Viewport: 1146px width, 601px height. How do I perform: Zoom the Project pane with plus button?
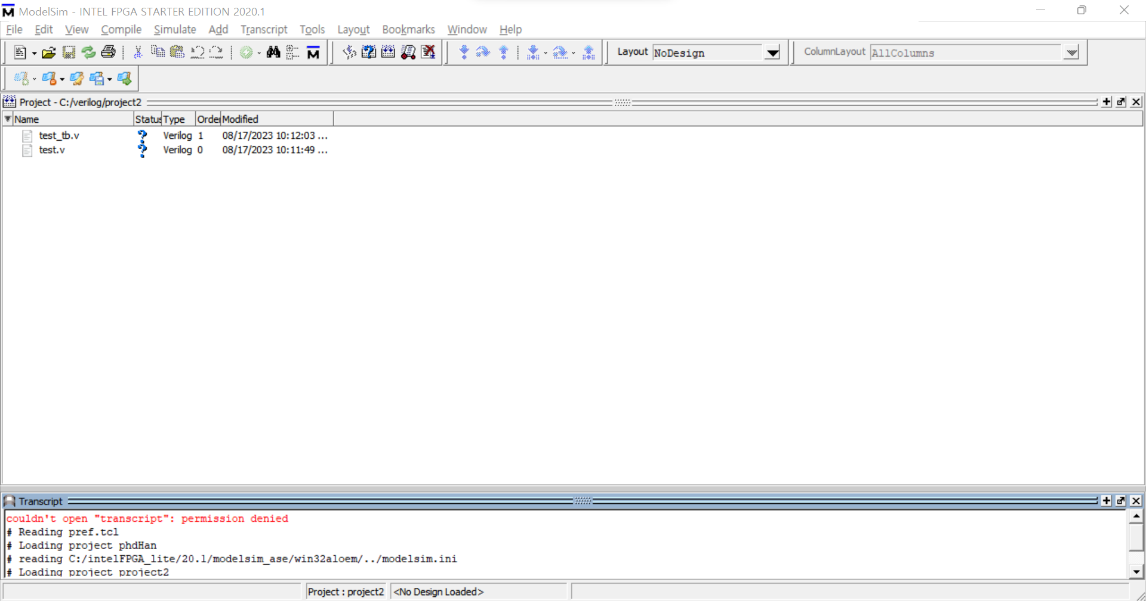[x=1107, y=102]
